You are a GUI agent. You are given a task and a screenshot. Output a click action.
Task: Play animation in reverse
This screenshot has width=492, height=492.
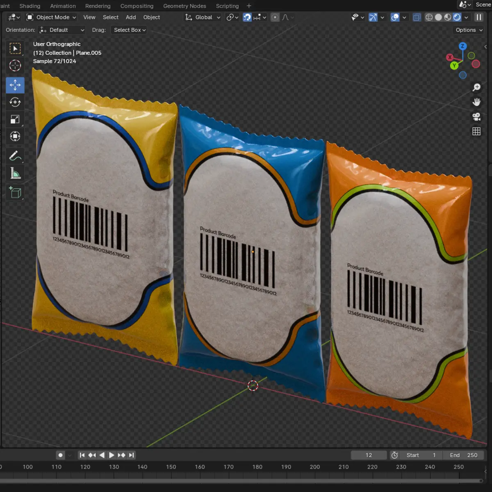click(x=102, y=455)
